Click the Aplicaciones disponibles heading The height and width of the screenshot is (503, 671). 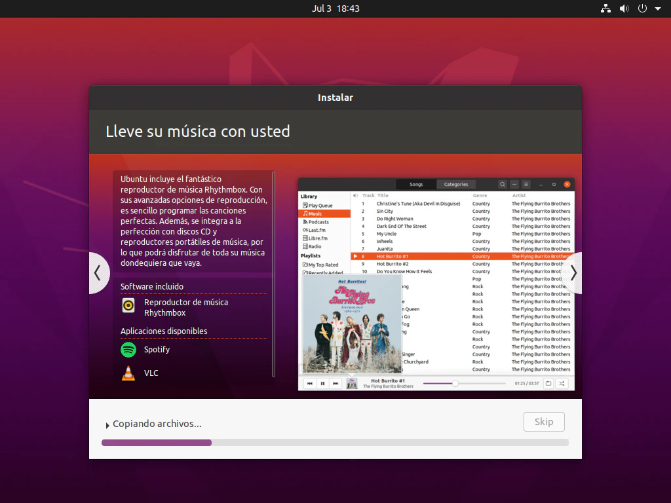(164, 331)
